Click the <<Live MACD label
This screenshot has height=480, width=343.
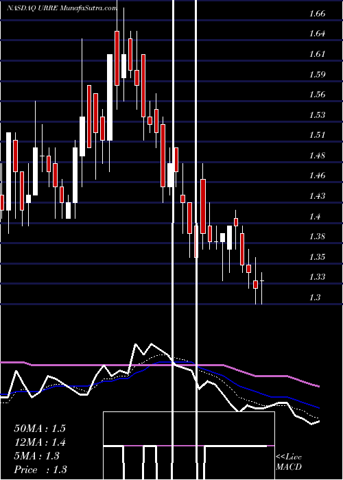click(x=289, y=462)
